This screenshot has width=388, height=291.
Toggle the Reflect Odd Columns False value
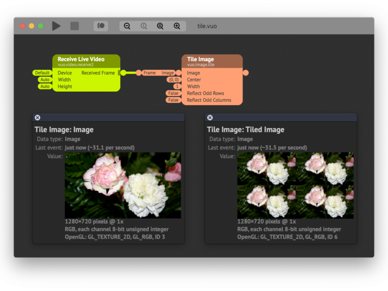[x=173, y=100]
